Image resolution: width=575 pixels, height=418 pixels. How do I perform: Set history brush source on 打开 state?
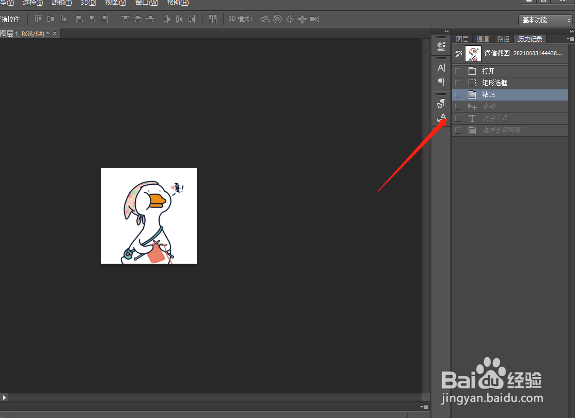[458, 71]
